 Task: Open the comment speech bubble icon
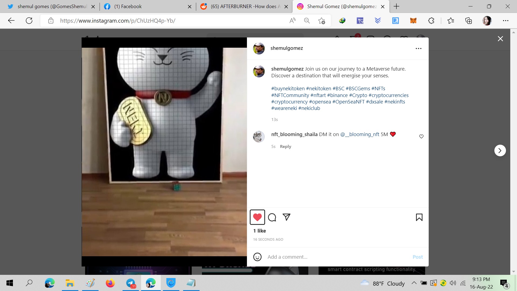[272, 217]
